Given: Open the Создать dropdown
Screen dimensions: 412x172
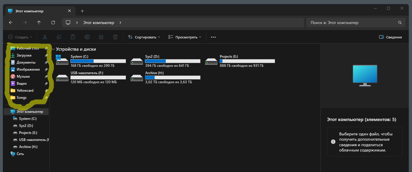Looking at the screenshot, I should pos(20,37).
